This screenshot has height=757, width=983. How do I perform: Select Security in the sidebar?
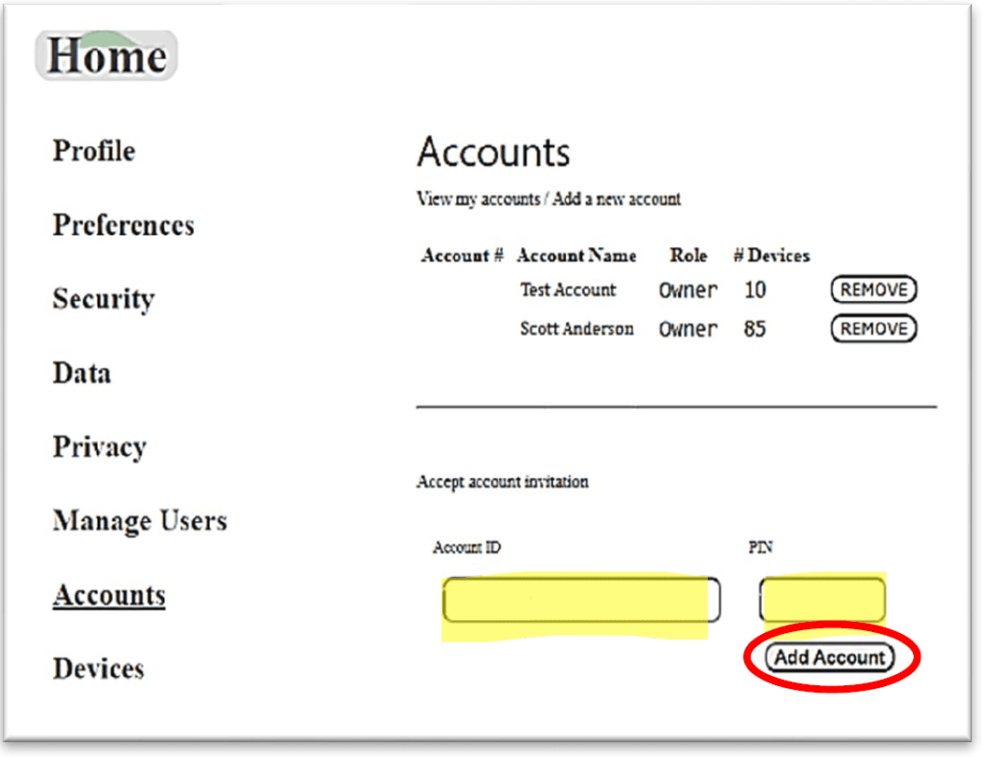(103, 298)
